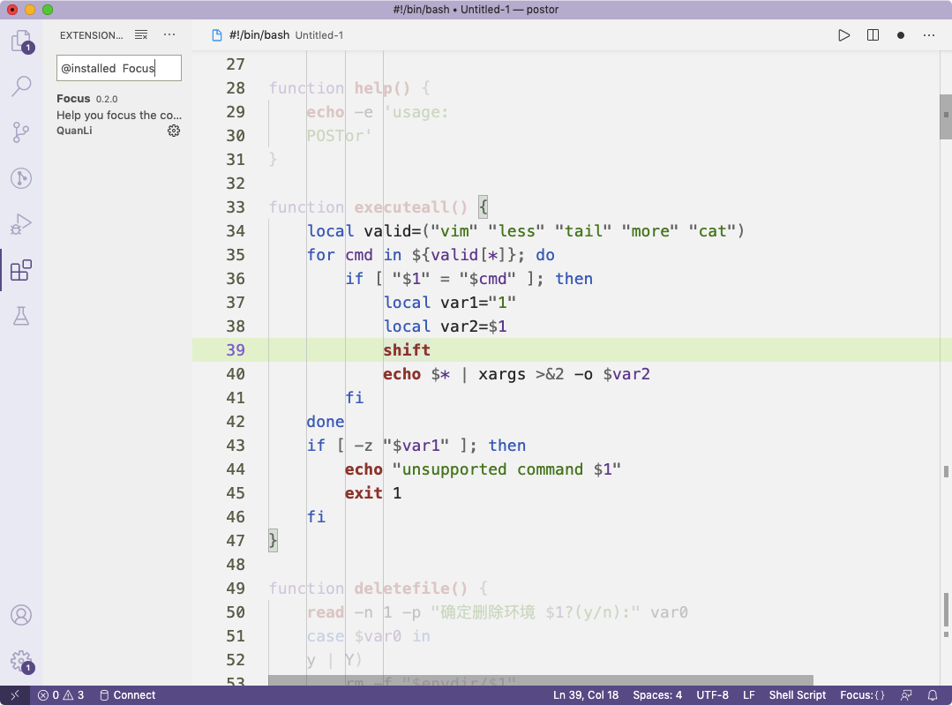This screenshot has height=705, width=952.
Task: Open feedback icon in status bar
Action: click(906, 695)
